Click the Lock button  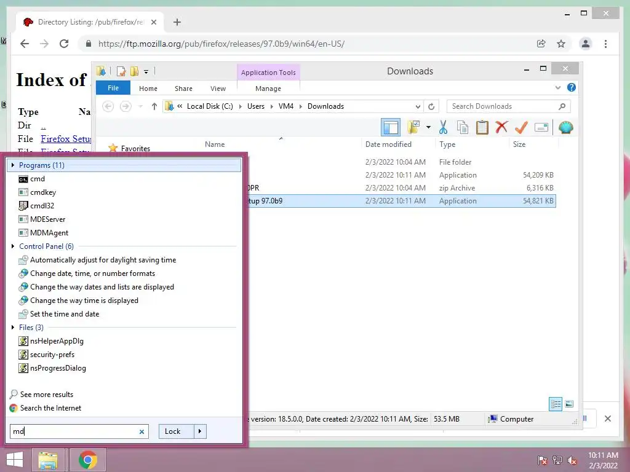pos(177,431)
